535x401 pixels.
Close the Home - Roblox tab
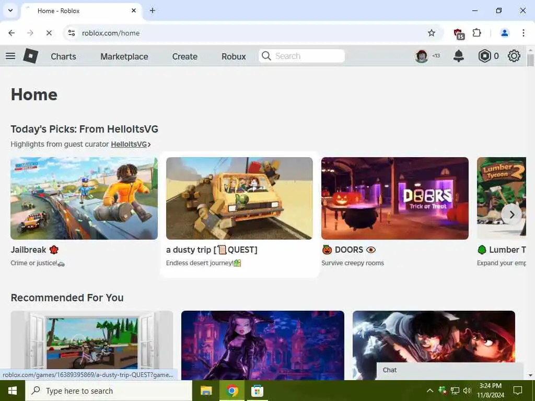point(134,10)
